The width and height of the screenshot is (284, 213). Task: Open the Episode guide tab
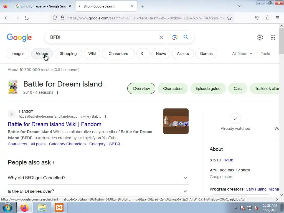208,88
